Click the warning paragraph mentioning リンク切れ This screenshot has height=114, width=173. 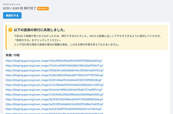click(66, 45)
